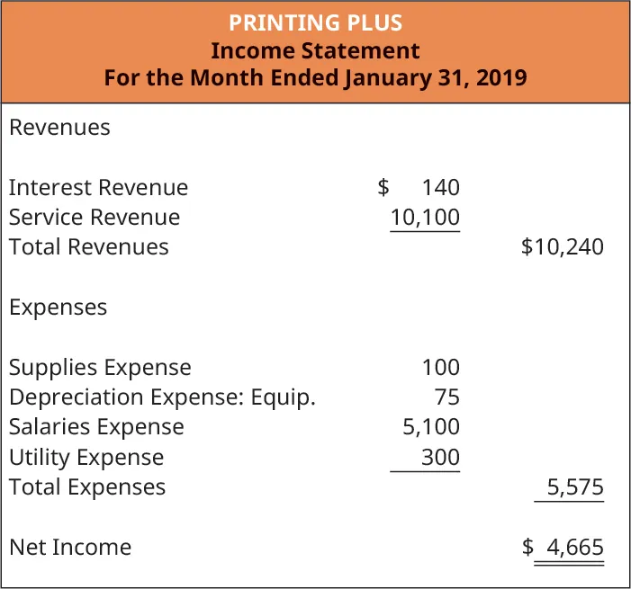Screen dimensions: 631x589
Task: Select the Interest Revenue label
Action: [98, 188]
